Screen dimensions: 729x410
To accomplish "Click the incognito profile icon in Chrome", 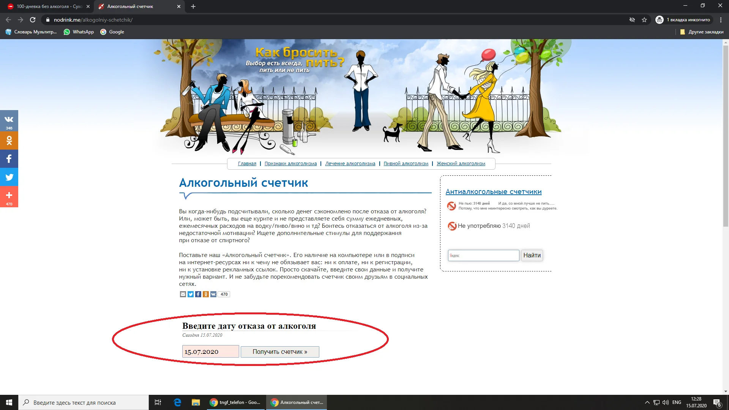I will (x=660, y=19).
